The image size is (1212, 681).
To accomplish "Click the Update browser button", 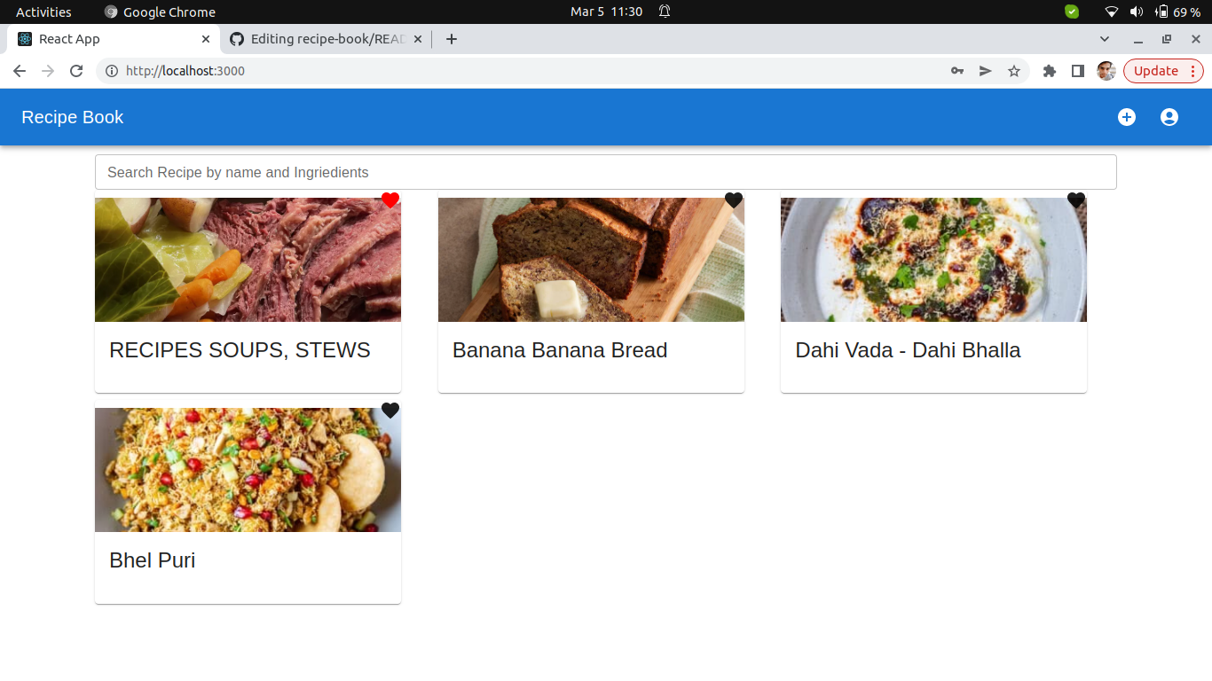I will [x=1157, y=71].
